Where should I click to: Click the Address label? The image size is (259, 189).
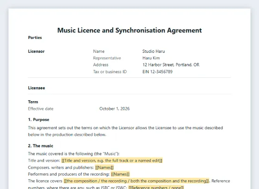tap(101, 65)
